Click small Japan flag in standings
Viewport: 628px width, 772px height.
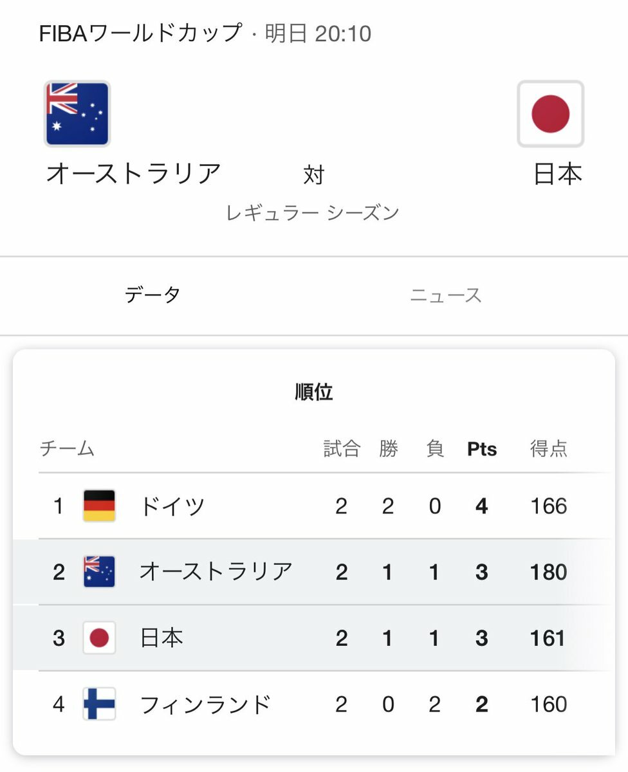(x=99, y=638)
